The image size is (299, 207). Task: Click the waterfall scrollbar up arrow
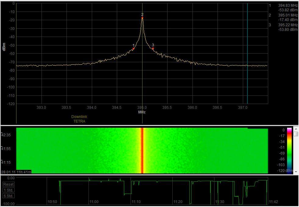point(296,129)
